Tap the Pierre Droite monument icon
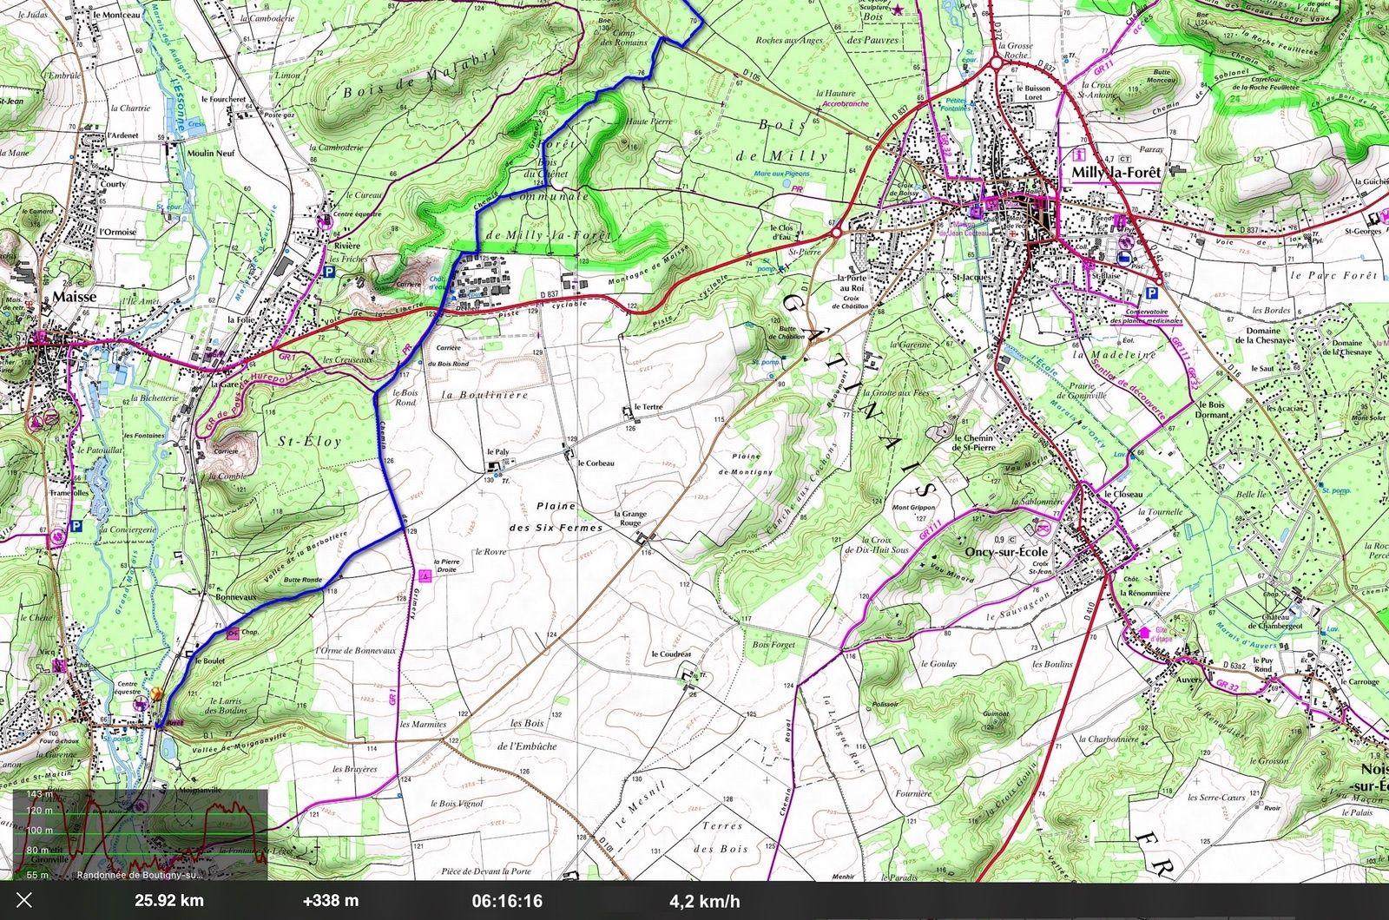Screen dimensions: 1389x920 (x=425, y=575)
